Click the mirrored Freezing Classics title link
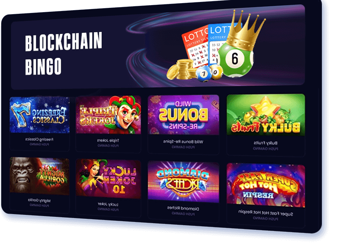Screen dimensions: 342x244 point(39,139)
